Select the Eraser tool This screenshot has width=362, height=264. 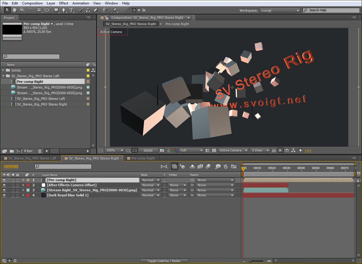point(96,10)
